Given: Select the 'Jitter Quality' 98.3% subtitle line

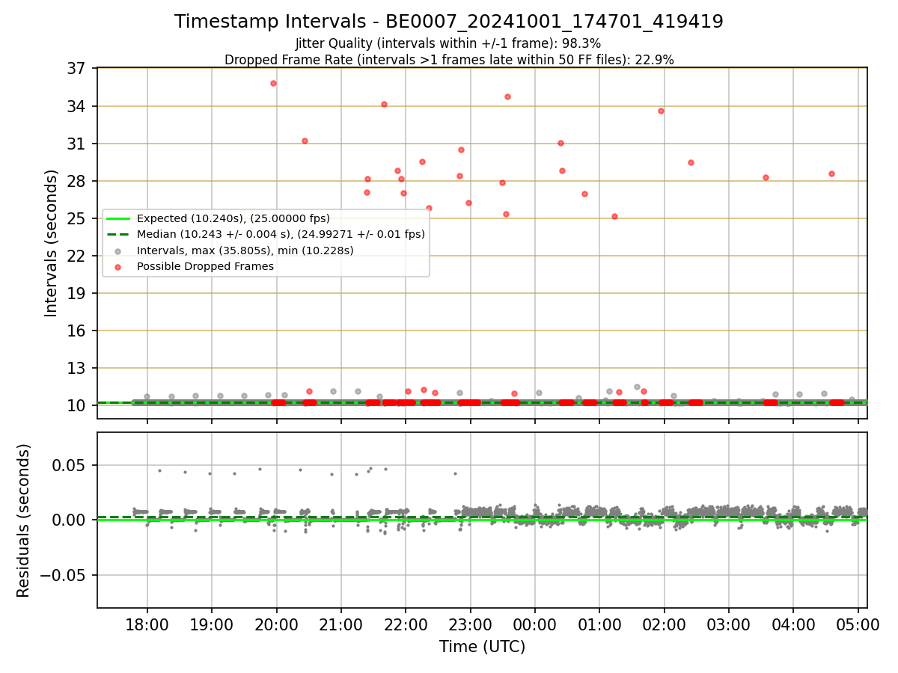Looking at the screenshot, I should point(448,44).
